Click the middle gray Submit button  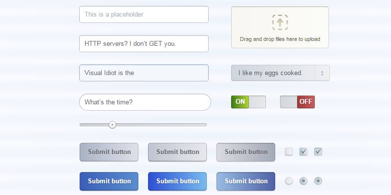click(x=177, y=152)
